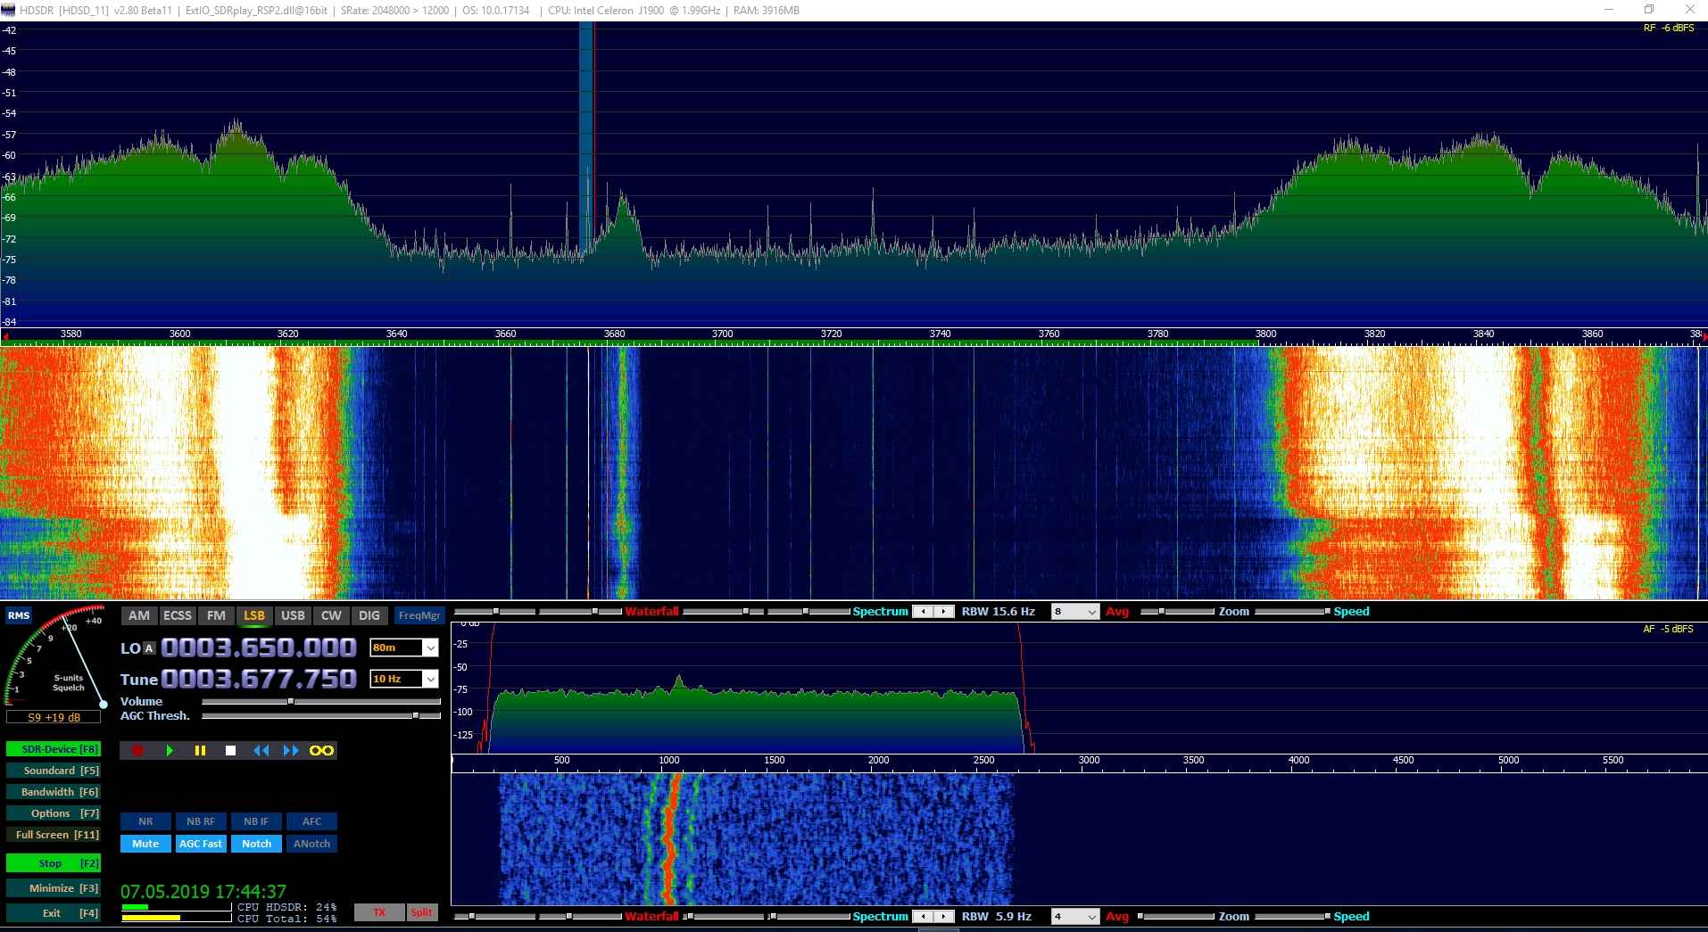Screen dimensions: 1708x932
Task: Click the Volume slider handle
Action: pyautogui.click(x=291, y=702)
